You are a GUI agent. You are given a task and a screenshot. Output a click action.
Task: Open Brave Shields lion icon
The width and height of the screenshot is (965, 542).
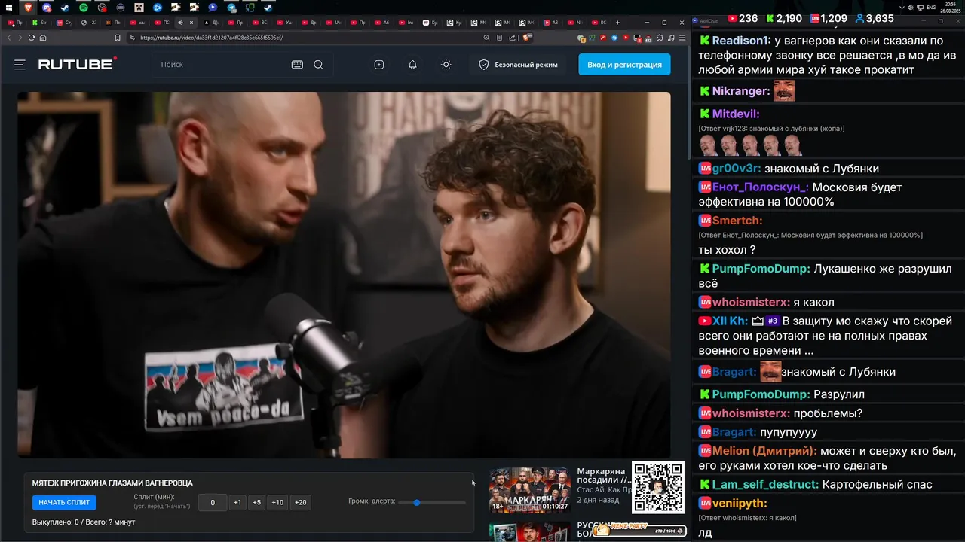click(x=526, y=37)
